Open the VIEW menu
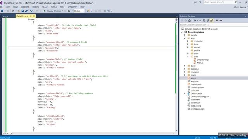The height and width of the screenshot is (139, 248). (x=15, y=7)
